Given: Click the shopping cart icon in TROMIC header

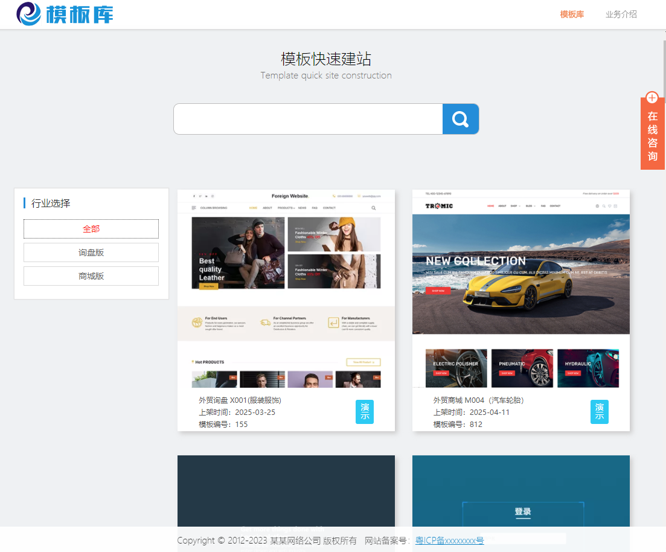Looking at the screenshot, I should [x=616, y=206].
